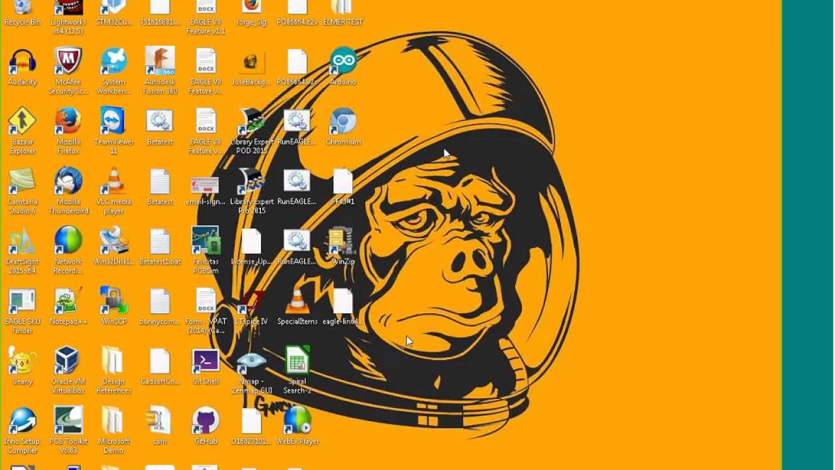This screenshot has height=470, width=835.
Task: Open the LTspice IV shortcut
Action: 251,302
